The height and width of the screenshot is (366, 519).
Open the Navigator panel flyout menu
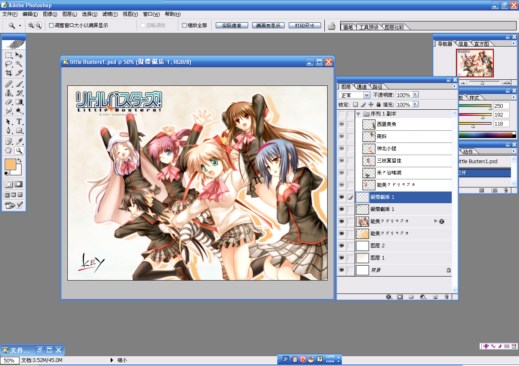(x=513, y=43)
